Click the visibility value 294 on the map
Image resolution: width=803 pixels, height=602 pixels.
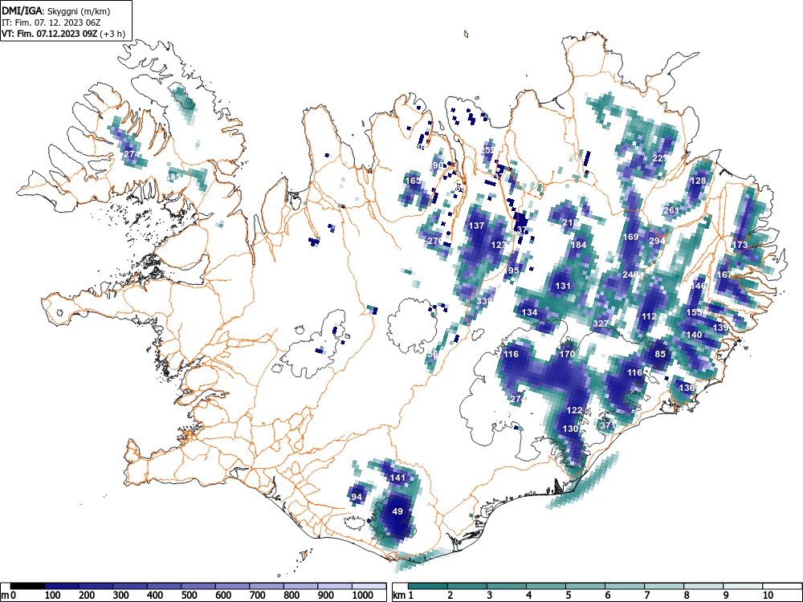(657, 241)
